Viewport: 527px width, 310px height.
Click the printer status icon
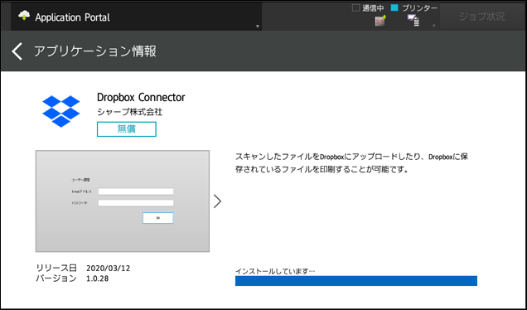pyautogui.click(x=413, y=21)
